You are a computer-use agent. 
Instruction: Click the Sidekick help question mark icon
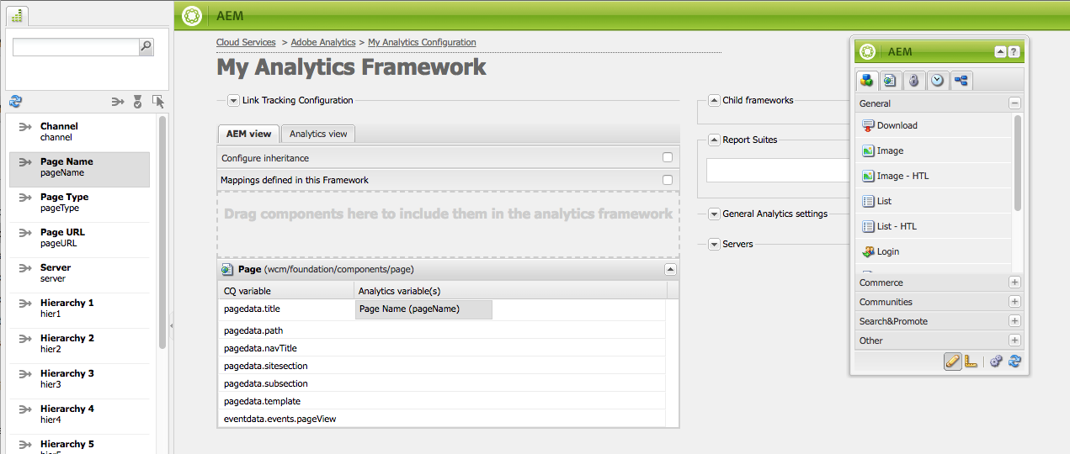click(x=1014, y=51)
